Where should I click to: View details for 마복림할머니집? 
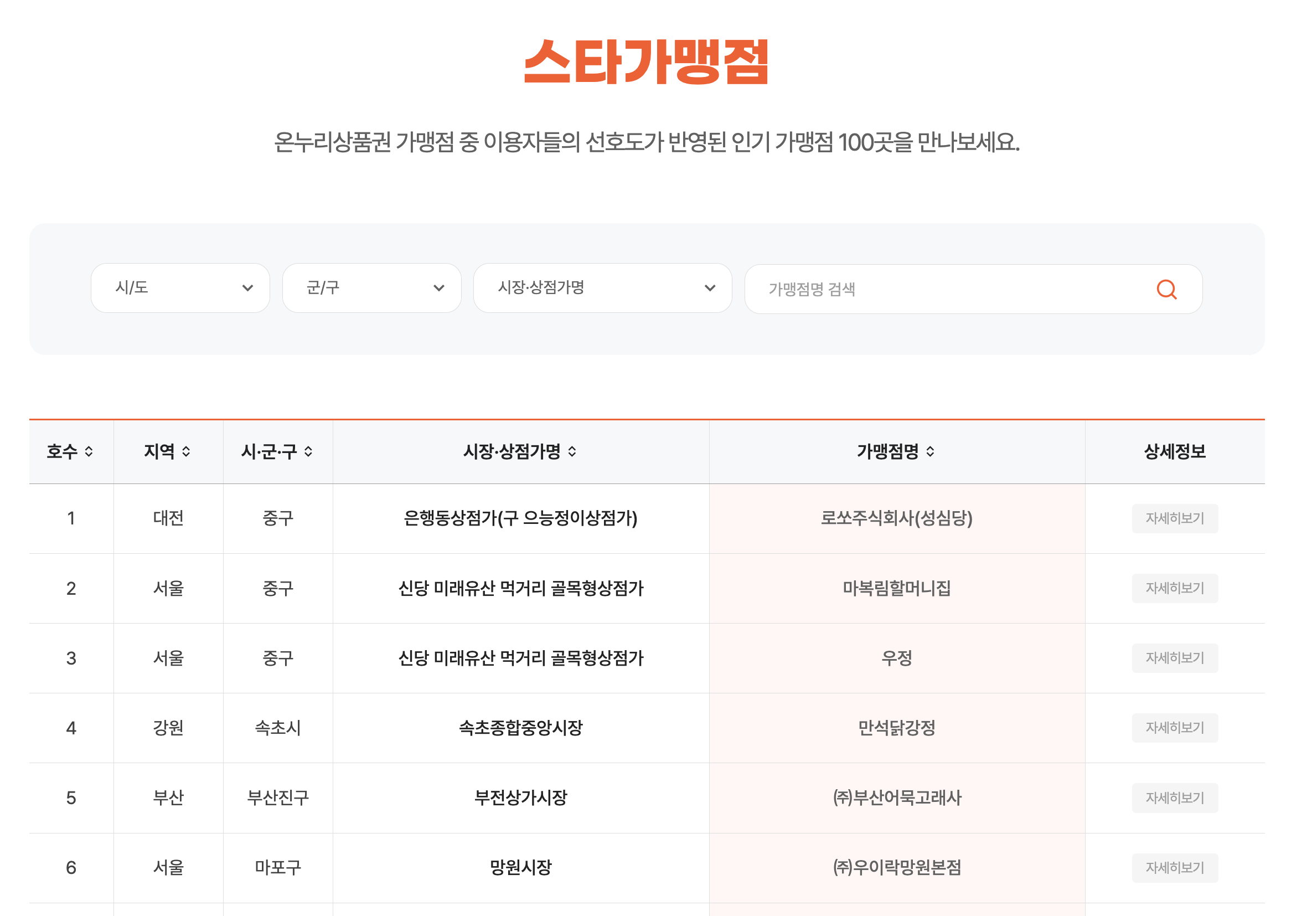pyautogui.click(x=1174, y=588)
